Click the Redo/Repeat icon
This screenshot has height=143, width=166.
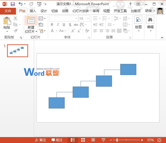(31, 4)
